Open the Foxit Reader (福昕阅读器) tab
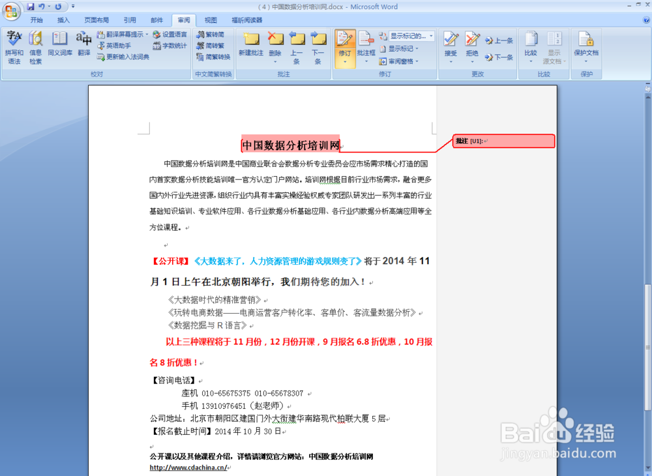Screen dimensions: 652x476 point(247,20)
